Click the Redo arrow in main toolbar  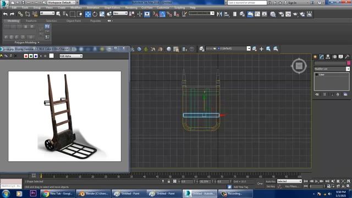pos(12,14)
